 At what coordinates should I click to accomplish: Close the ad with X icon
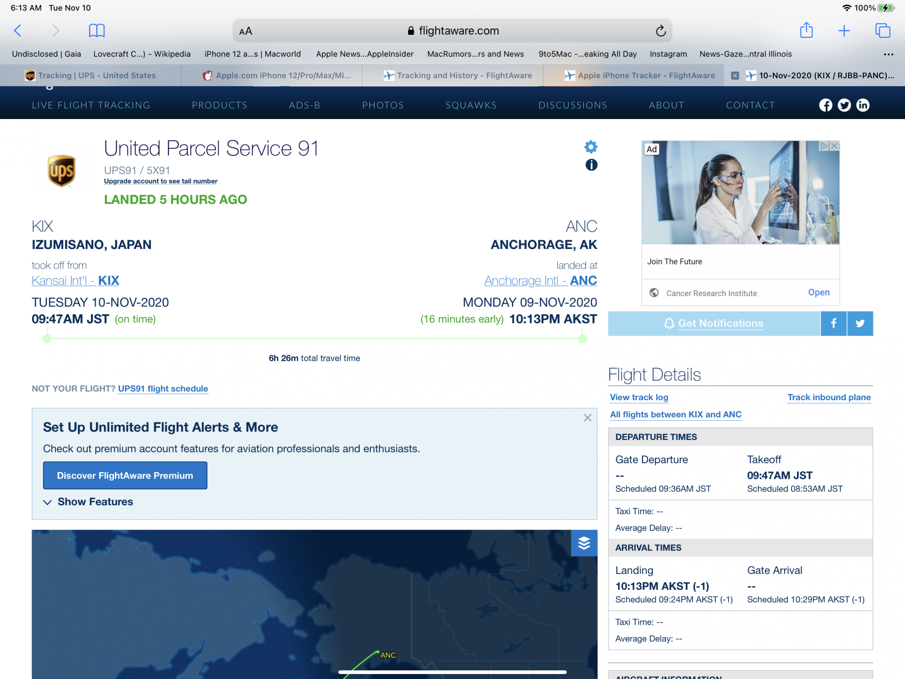835,146
